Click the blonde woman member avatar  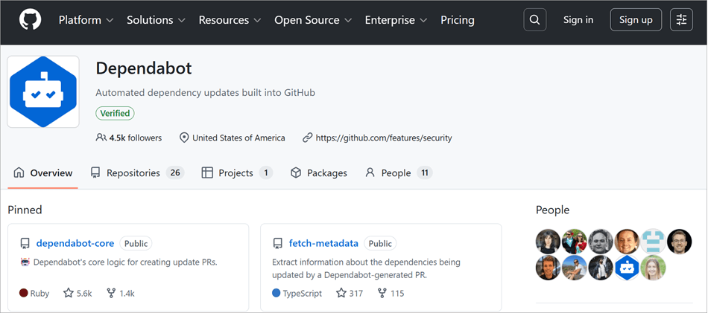pos(654,268)
